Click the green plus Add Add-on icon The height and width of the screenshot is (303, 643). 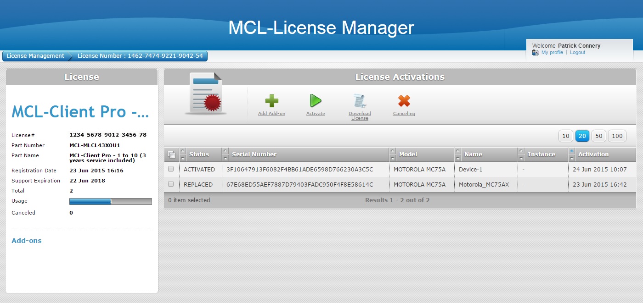(x=271, y=101)
